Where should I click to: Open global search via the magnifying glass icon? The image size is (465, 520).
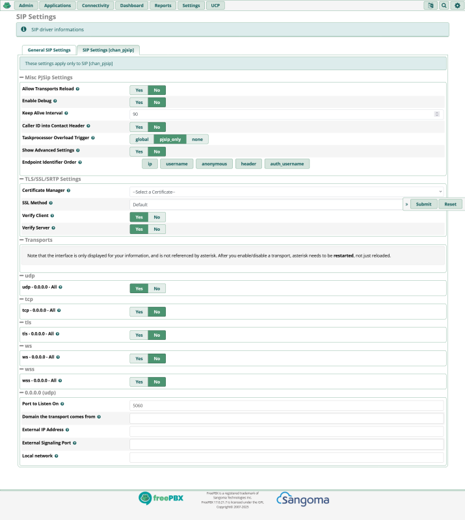click(x=444, y=5)
